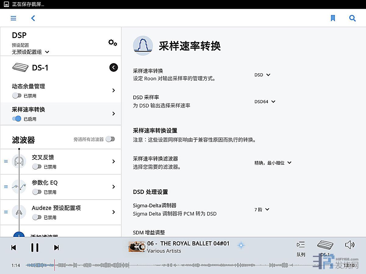Click the back arrow in top bar

[33, 18]
